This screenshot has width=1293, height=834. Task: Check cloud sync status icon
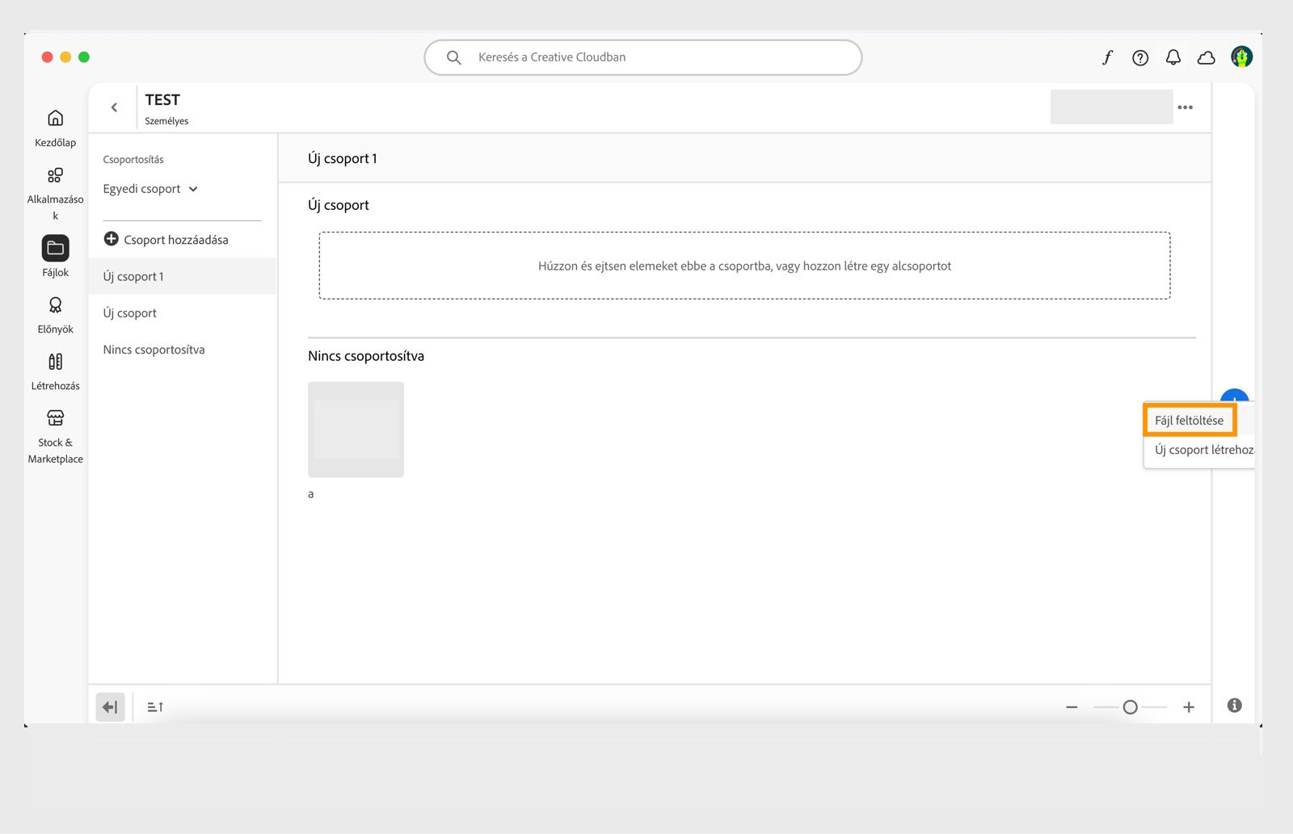point(1207,57)
